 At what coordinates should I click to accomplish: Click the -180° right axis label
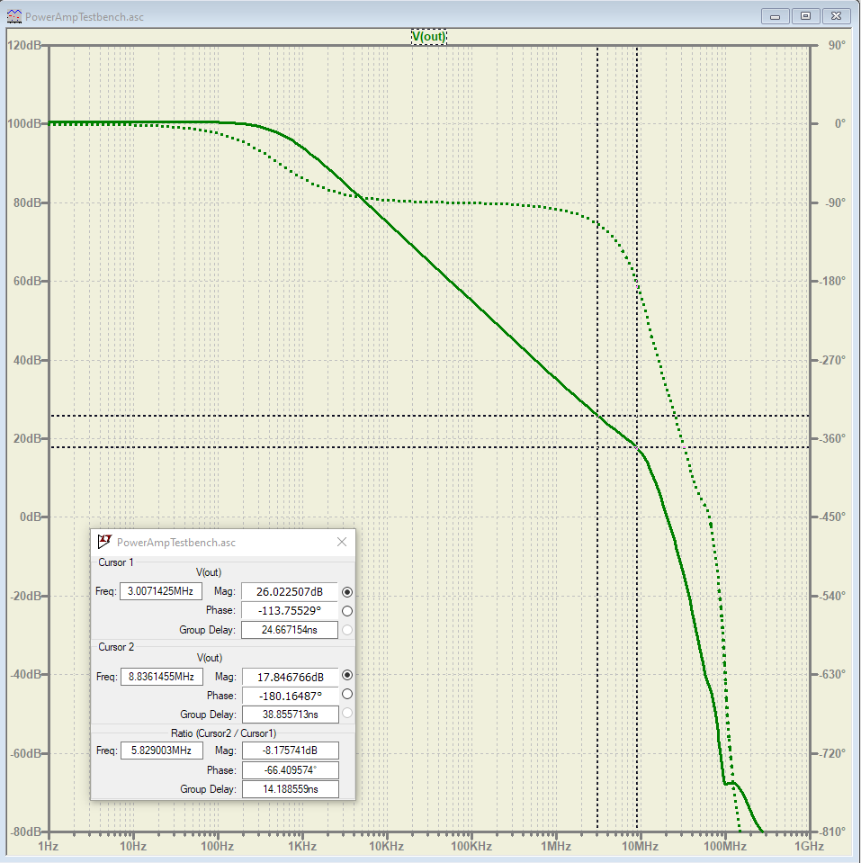pyautogui.click(x=833, y=282)
